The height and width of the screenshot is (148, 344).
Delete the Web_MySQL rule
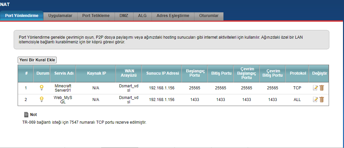pyautogui.click(x=322, y=99)
